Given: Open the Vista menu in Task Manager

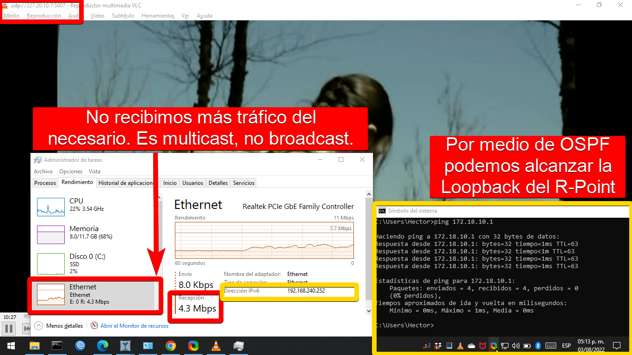Looking at the screenshot, I should 94,171.
